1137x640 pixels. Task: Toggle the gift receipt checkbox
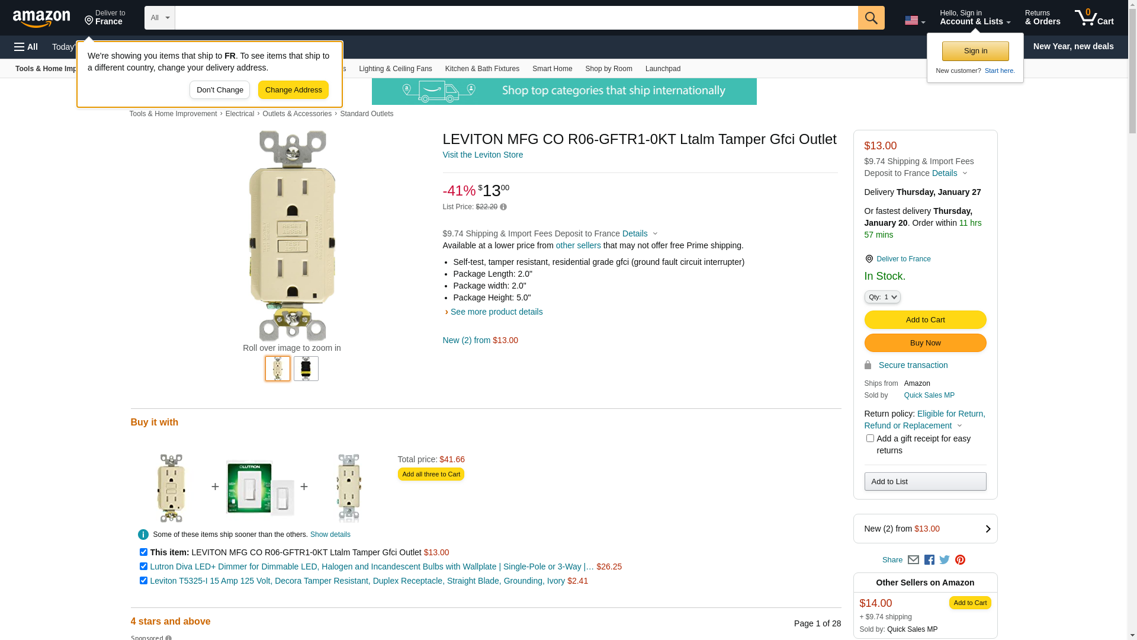pyautogui.click(x=870, y=439)
